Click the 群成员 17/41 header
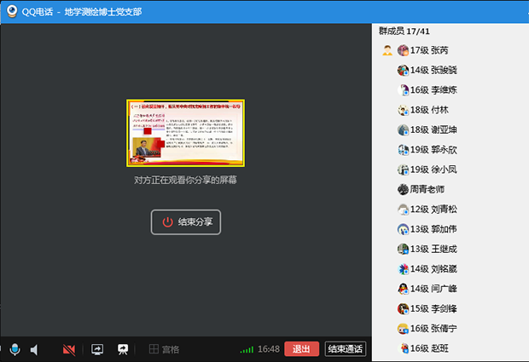The width and height of the screenshot is (529, 362). click(406, 31)
